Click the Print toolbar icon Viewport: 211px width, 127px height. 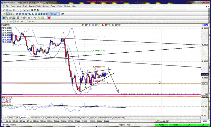click(32, 10)
